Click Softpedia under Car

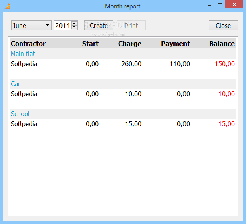[24, 94]
